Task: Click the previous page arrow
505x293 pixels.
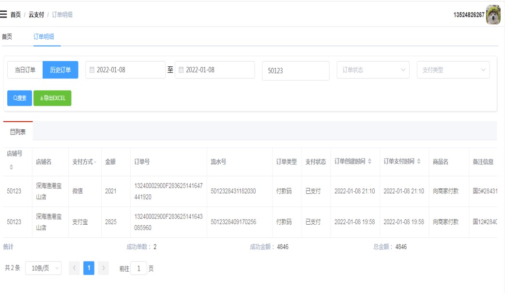Action: [74, 268]
